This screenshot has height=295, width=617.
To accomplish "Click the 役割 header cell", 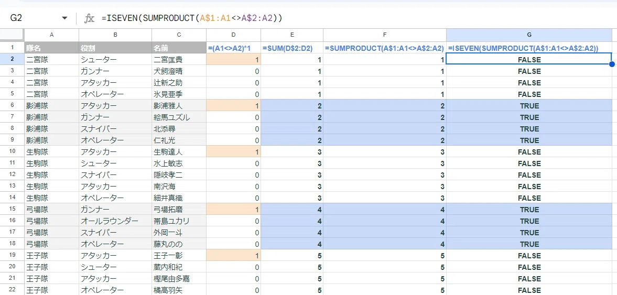I will (x=115, y=48).
